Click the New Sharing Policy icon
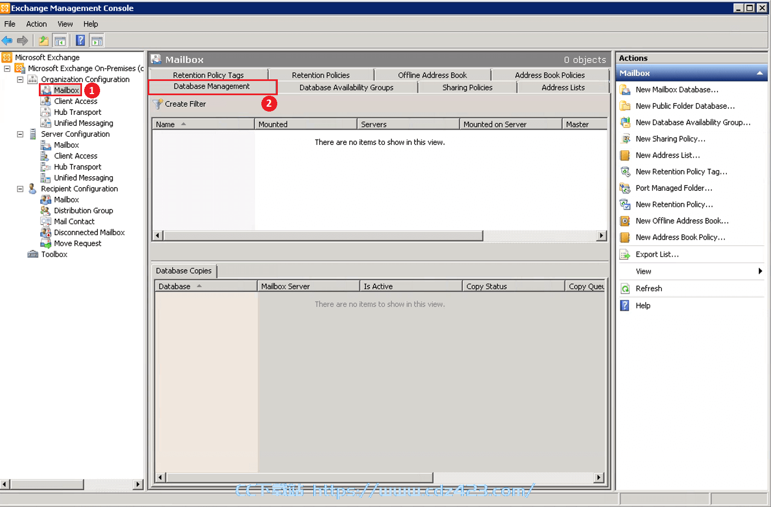This screenshot has height=507, width=771. [625, 139]
